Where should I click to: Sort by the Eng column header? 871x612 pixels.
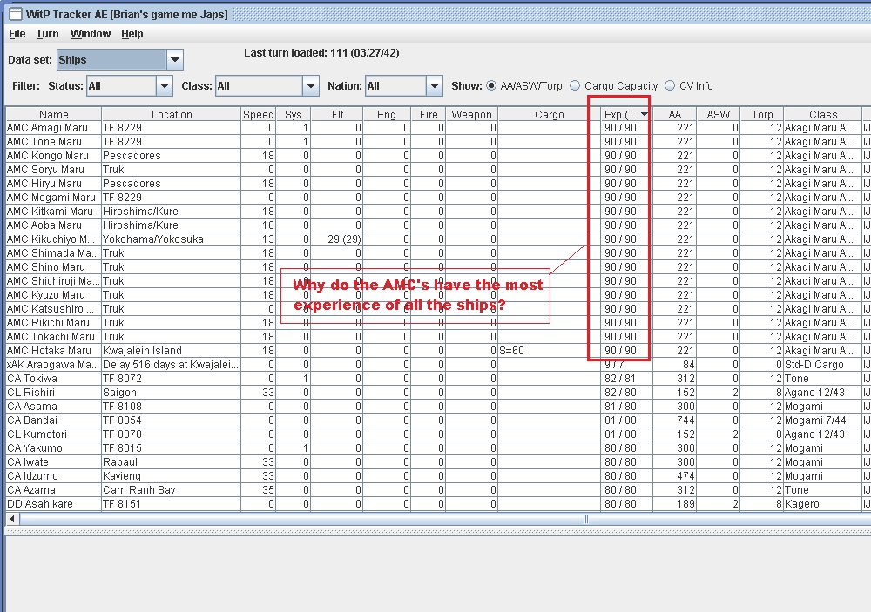387,114
